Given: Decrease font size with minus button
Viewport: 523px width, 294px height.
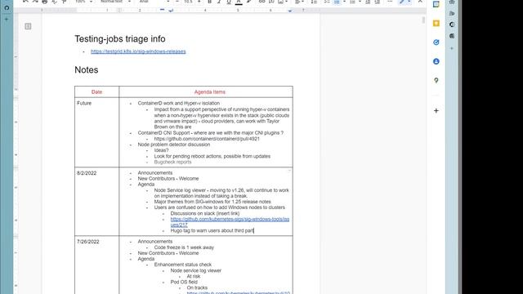Looking at the screenshot, I should click(x=177, y=2).
